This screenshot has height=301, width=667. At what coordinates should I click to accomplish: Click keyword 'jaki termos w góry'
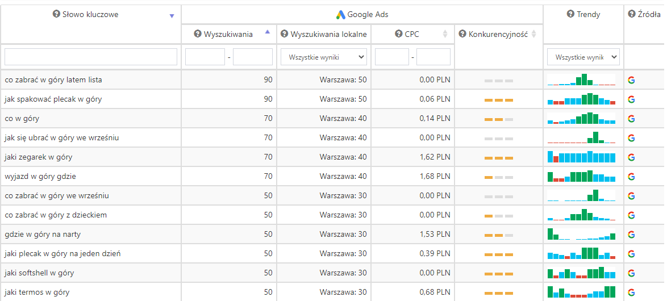tap(37, 292)
